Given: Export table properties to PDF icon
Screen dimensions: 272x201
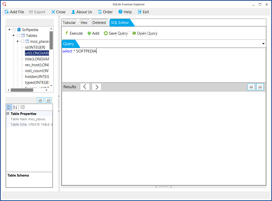Looking at the screenshot, I should click(48, 100).
